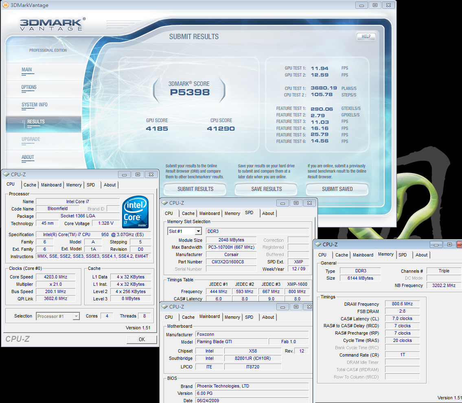Image resolution: width=462 pixels, height=403 pixels.
Task: Click the QPI Link value "3602.6 MHz"
Action: pyautogui.click(x=55, y=298)
